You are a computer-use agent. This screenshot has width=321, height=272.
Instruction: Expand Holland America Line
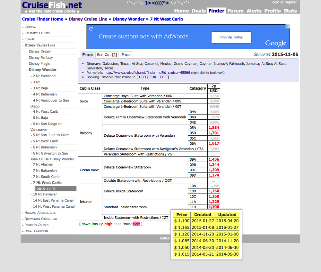[x=40, y=212]
